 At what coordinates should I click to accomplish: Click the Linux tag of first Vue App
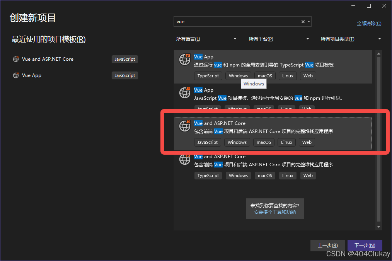pyautogui.click(x=288, y=76)
